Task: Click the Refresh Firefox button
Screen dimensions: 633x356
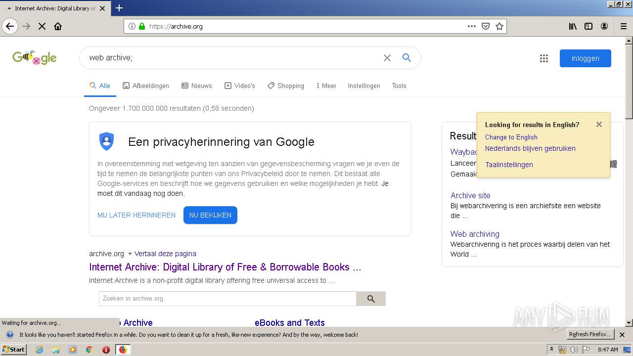Action: [x=590, y=334]
